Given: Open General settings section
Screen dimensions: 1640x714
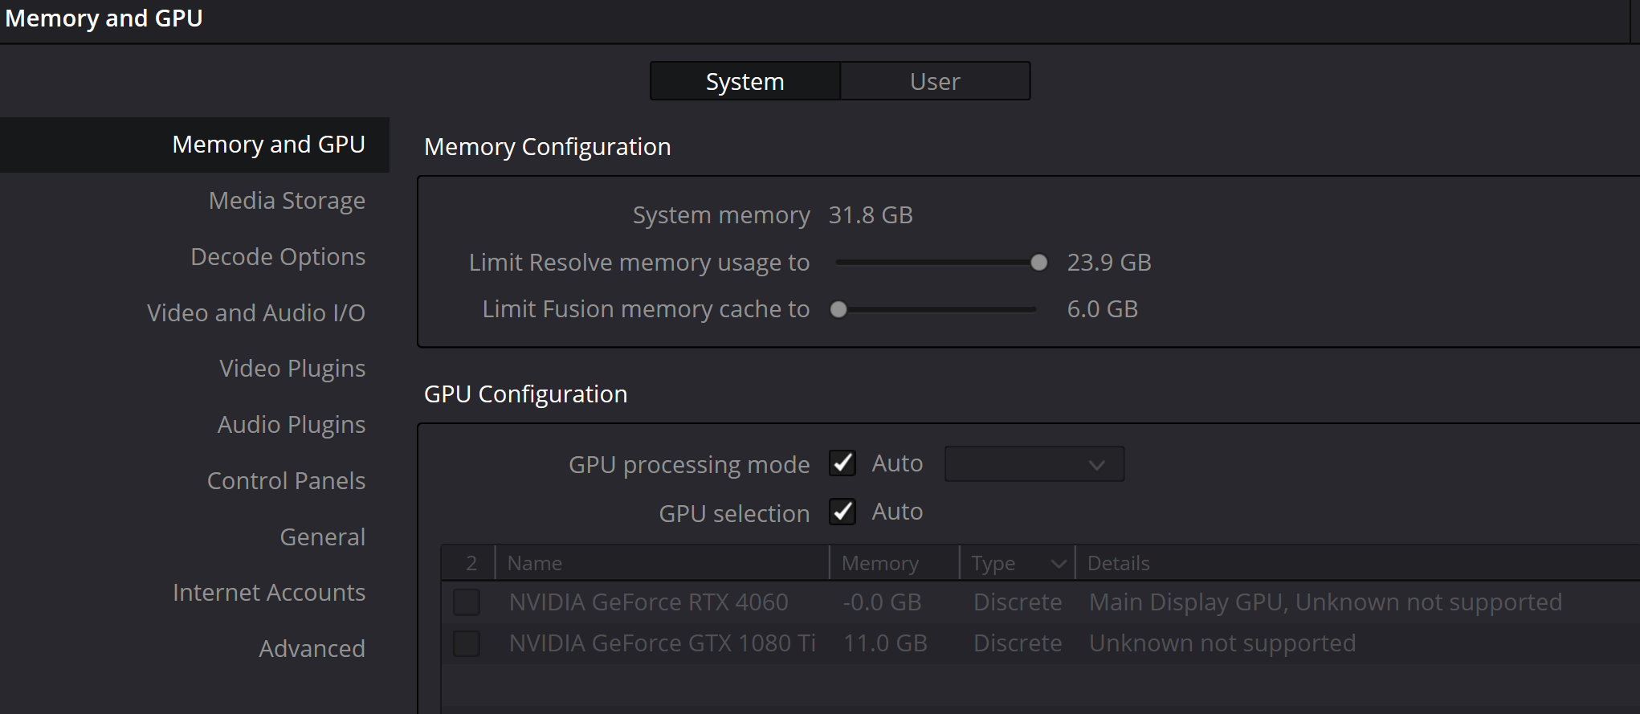Looking at the screenshot, I should tap(322, 537).
